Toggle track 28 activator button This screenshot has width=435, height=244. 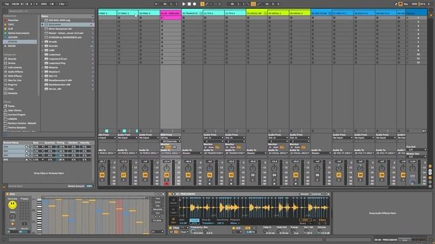[145, 175]
